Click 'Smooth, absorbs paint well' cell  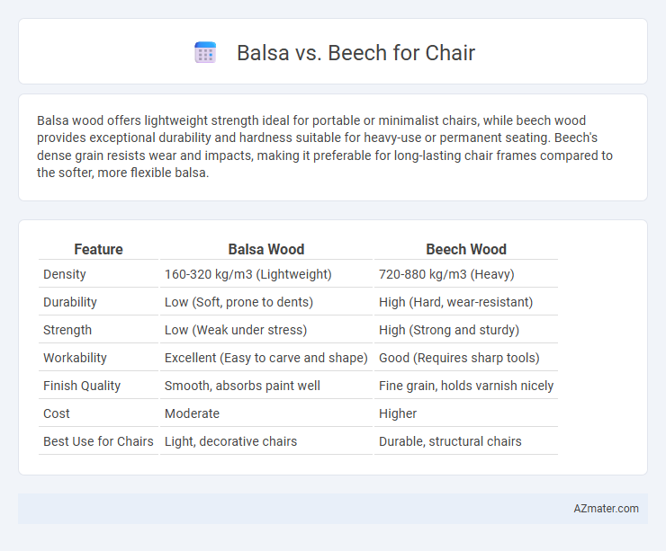click(x=266, y=386)
